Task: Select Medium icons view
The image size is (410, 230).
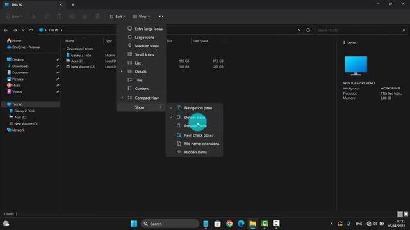Action: tap(142, 46)
